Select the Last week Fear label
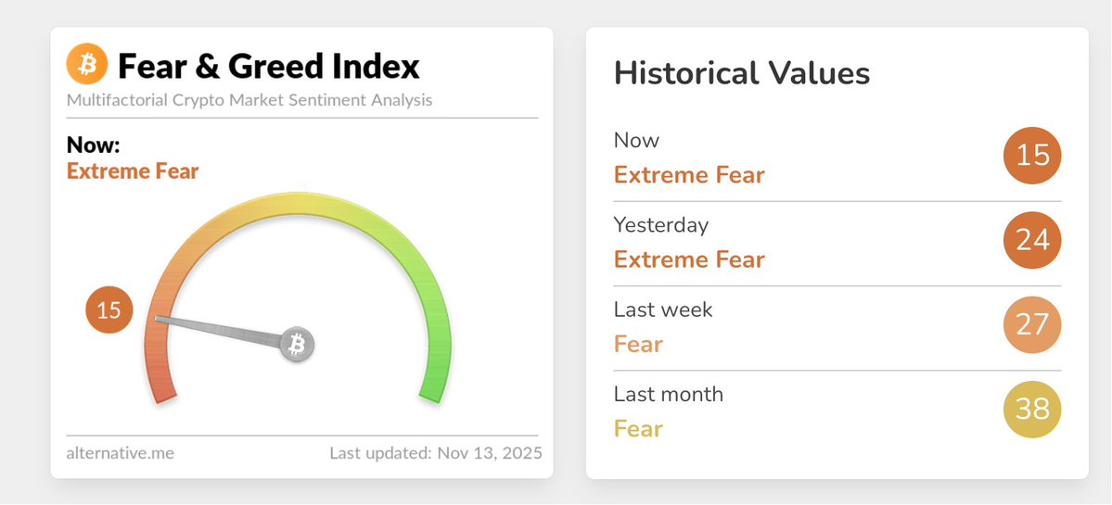 638,345
